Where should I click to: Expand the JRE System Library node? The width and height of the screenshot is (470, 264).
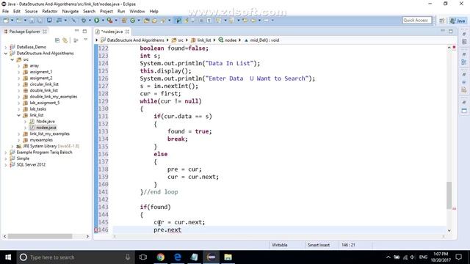pos(12,146)
